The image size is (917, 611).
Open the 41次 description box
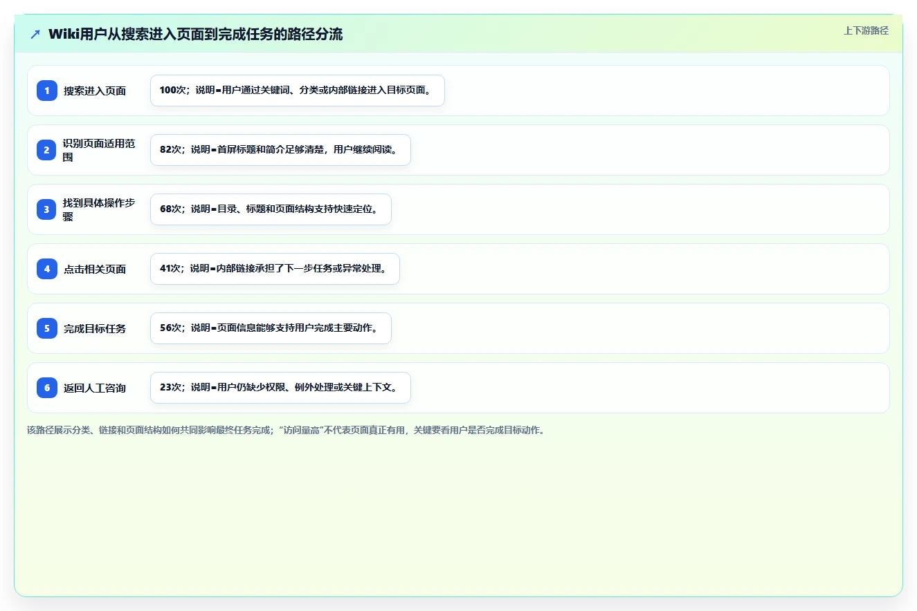pos(275,269)
